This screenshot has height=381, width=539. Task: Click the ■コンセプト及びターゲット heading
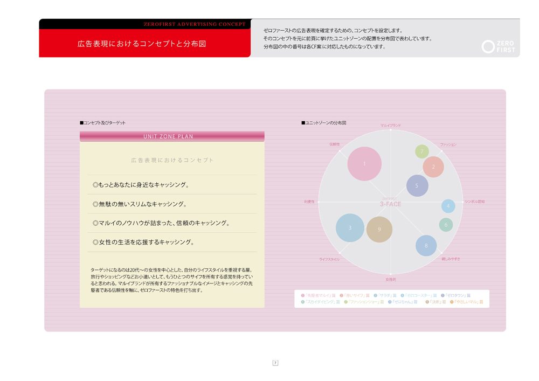tap(102, 123)
